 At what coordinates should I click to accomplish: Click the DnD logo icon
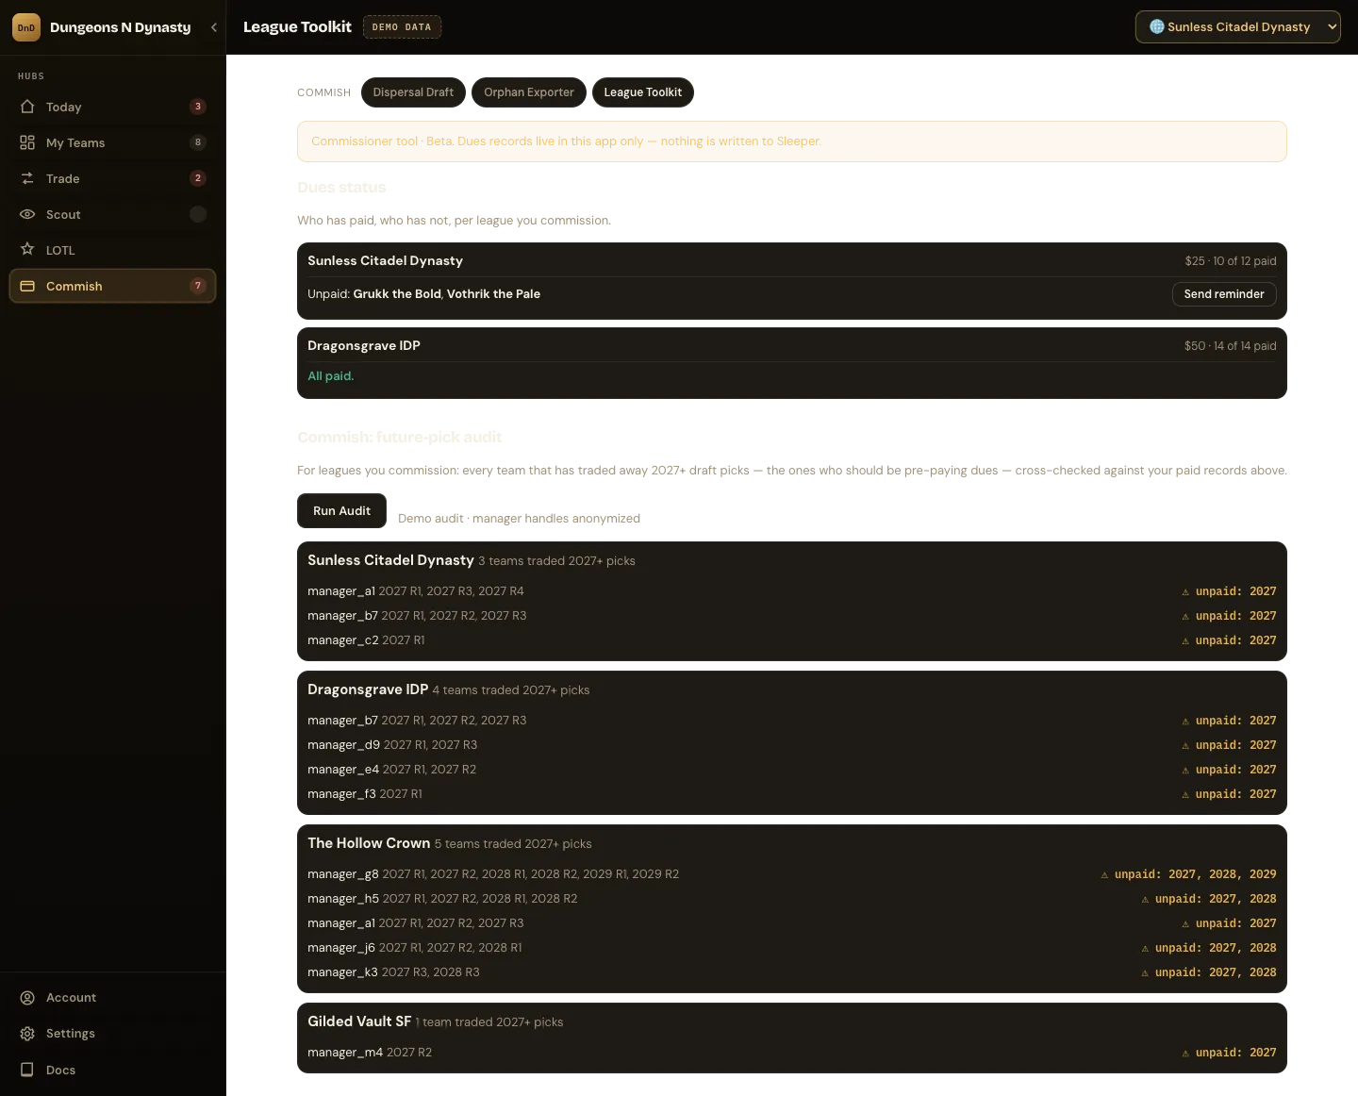pyautogui.click(x=26, y=27)
